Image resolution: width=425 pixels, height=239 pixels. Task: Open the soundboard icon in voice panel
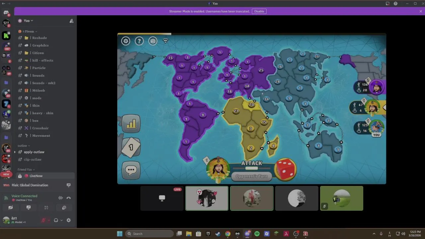coord(64,207)
